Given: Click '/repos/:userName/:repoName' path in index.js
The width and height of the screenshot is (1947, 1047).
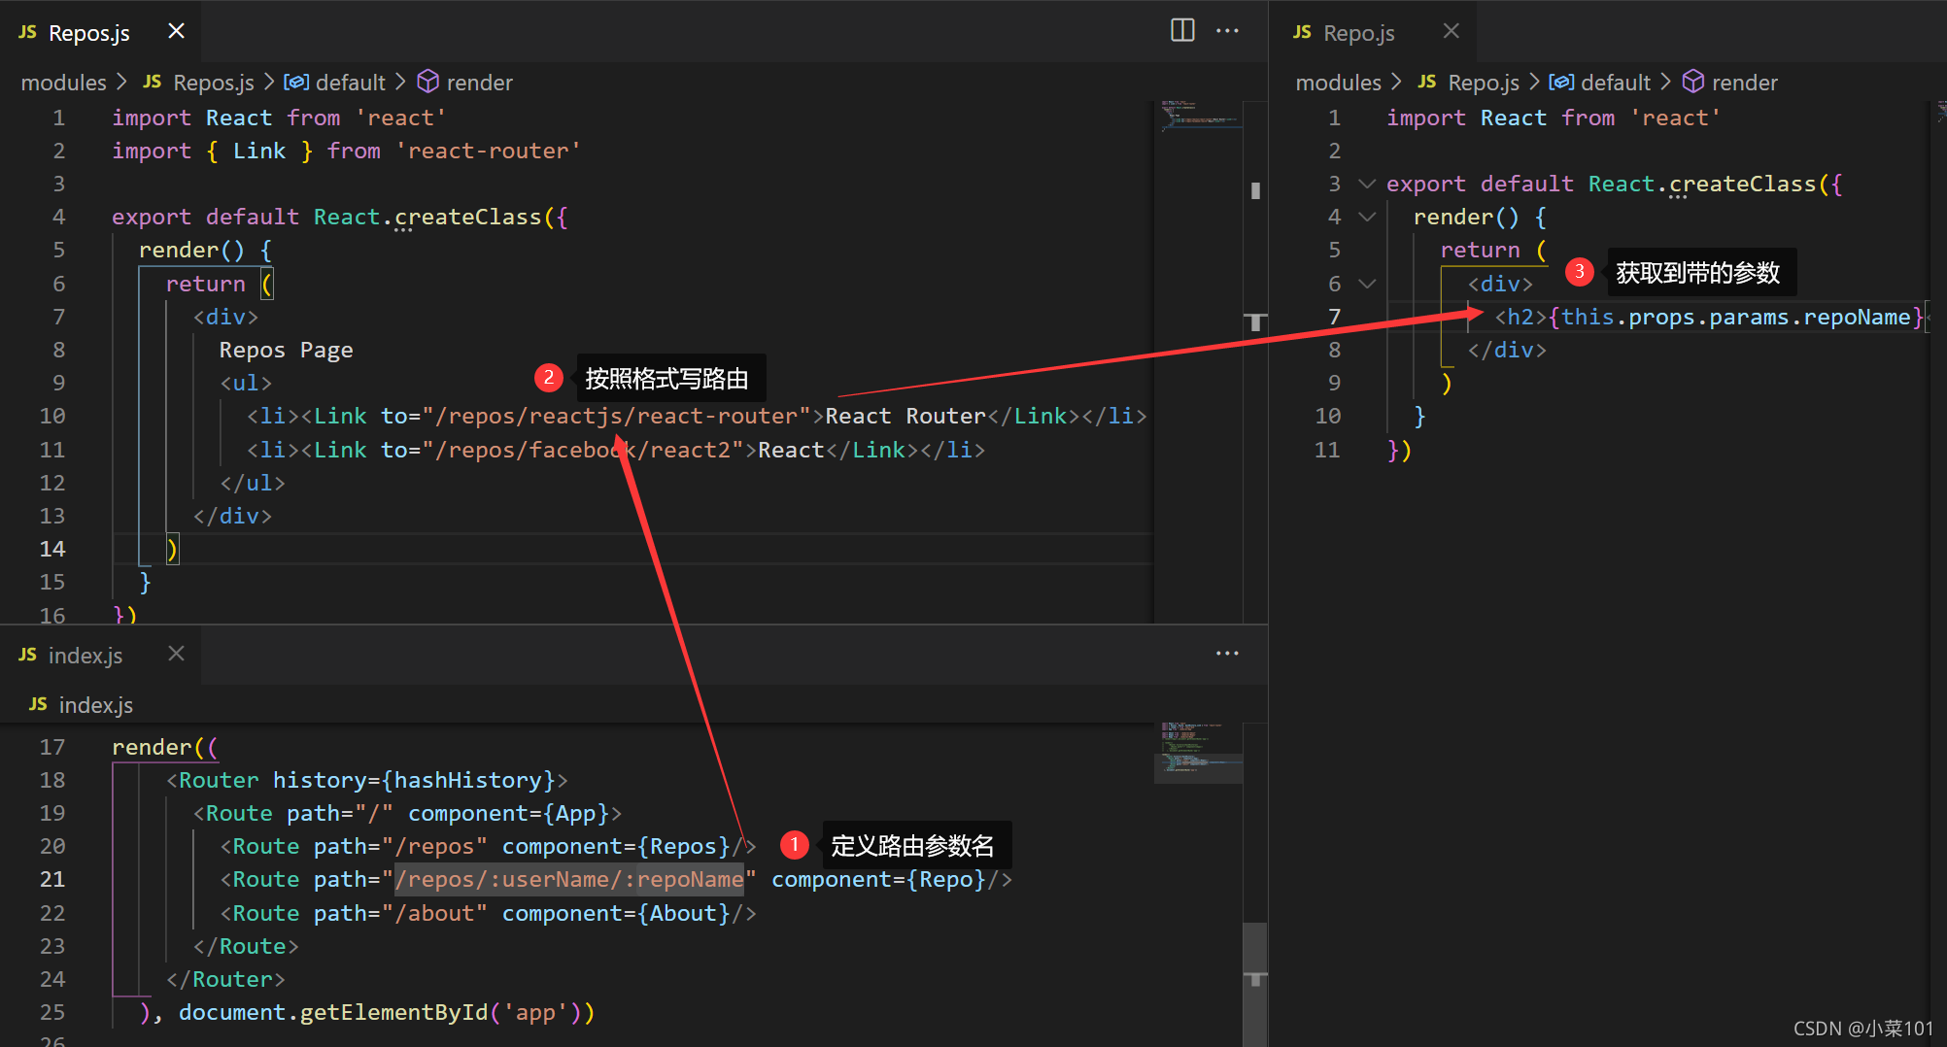Looking at the screenshot, I should tap(569, 879).
